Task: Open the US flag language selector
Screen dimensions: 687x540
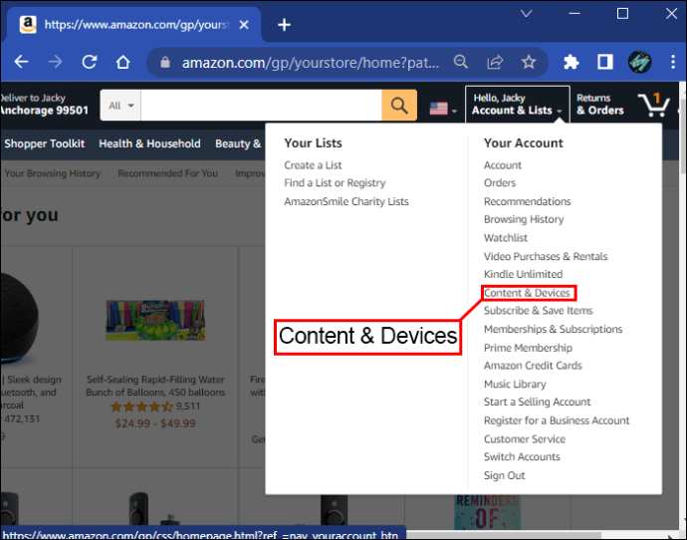Action: click(x=442, y=109)
